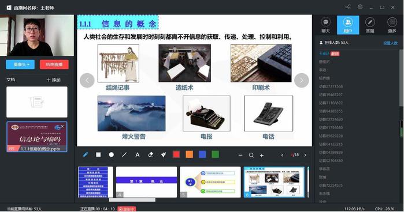Choose the red pen color swatch

[176, 154]
